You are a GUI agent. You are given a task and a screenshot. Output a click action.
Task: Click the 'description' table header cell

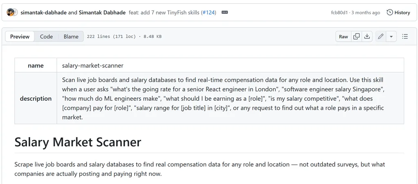coord(36,98)
